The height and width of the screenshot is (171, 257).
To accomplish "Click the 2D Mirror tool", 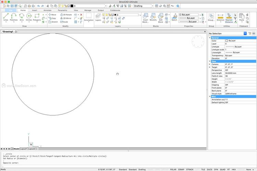I will pyautogui.click(x=66, y=18).
